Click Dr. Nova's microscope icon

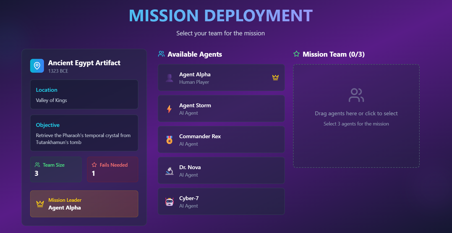pyautogui.click(x=169, y=171)
